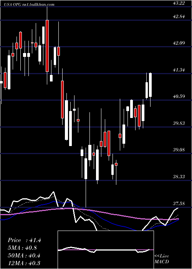Click the 43.22 price axis label
The image size is (192, 269).
pyautogui.click(x=179, y=3)
